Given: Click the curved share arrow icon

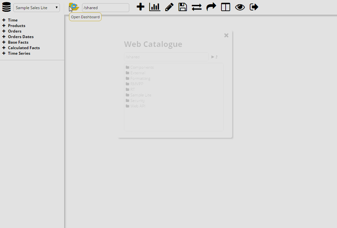Looking at the screenshot, I should 211,7.
